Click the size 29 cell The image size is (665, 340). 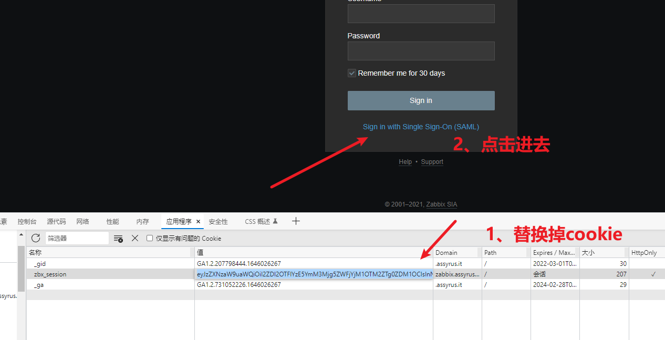click(x=604, y=285)
